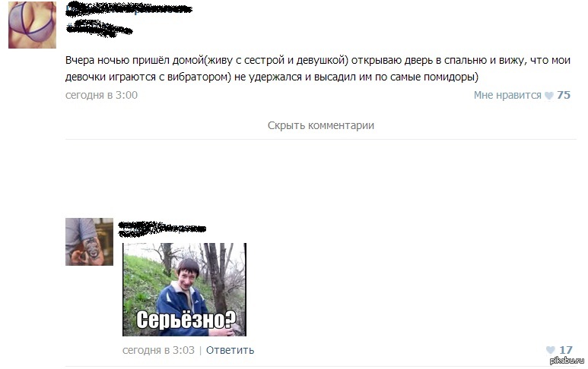Click 'Ответить' to reply to comment
Viewport: 588px width, 369px height.
click(230, 350)
